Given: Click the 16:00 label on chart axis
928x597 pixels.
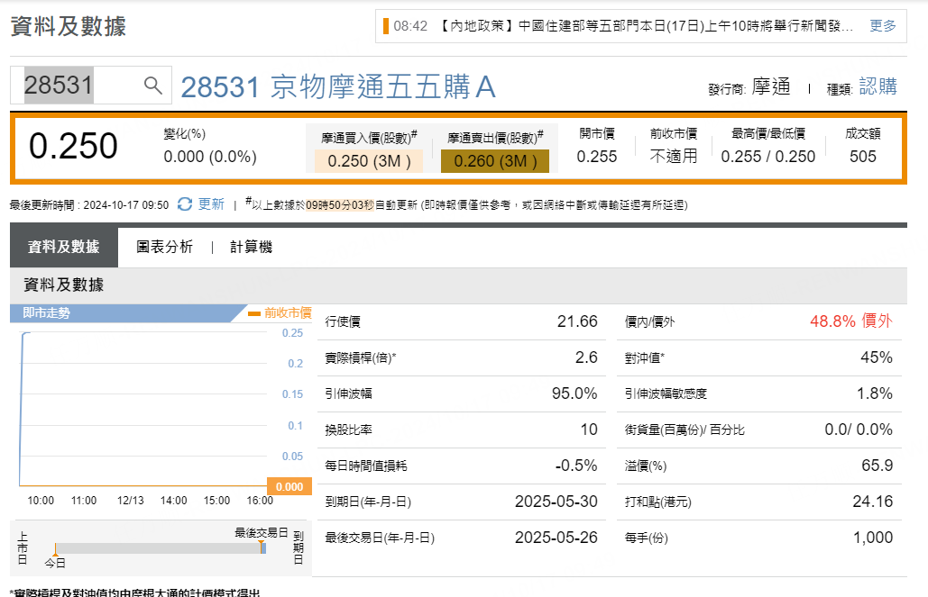Looking at the screenshot, I should (260, 501).
